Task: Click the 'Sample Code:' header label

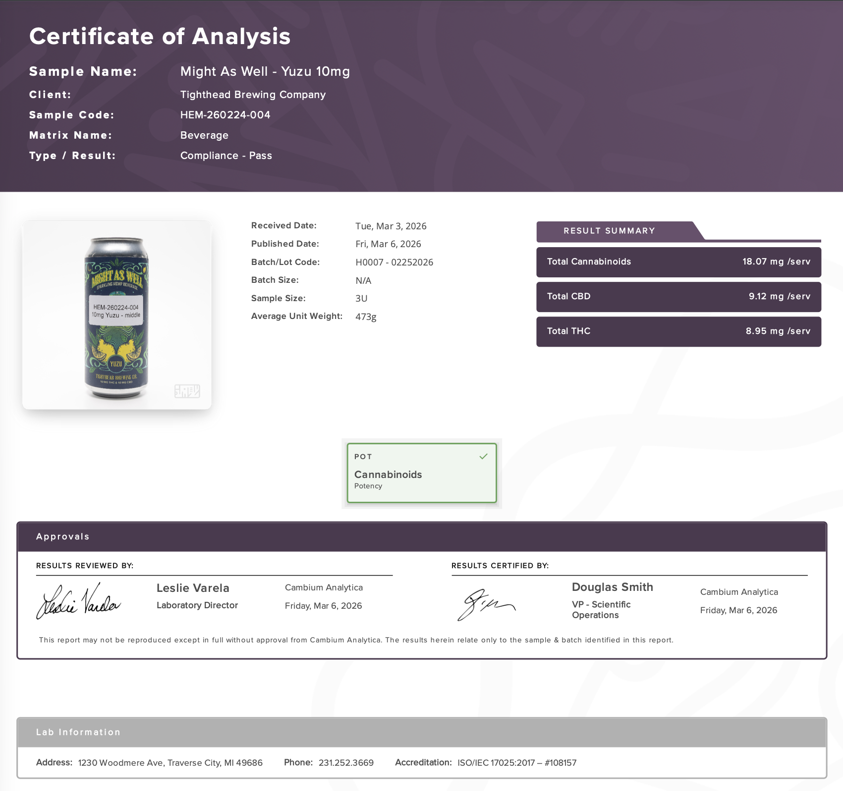Action: pos(72,115)
